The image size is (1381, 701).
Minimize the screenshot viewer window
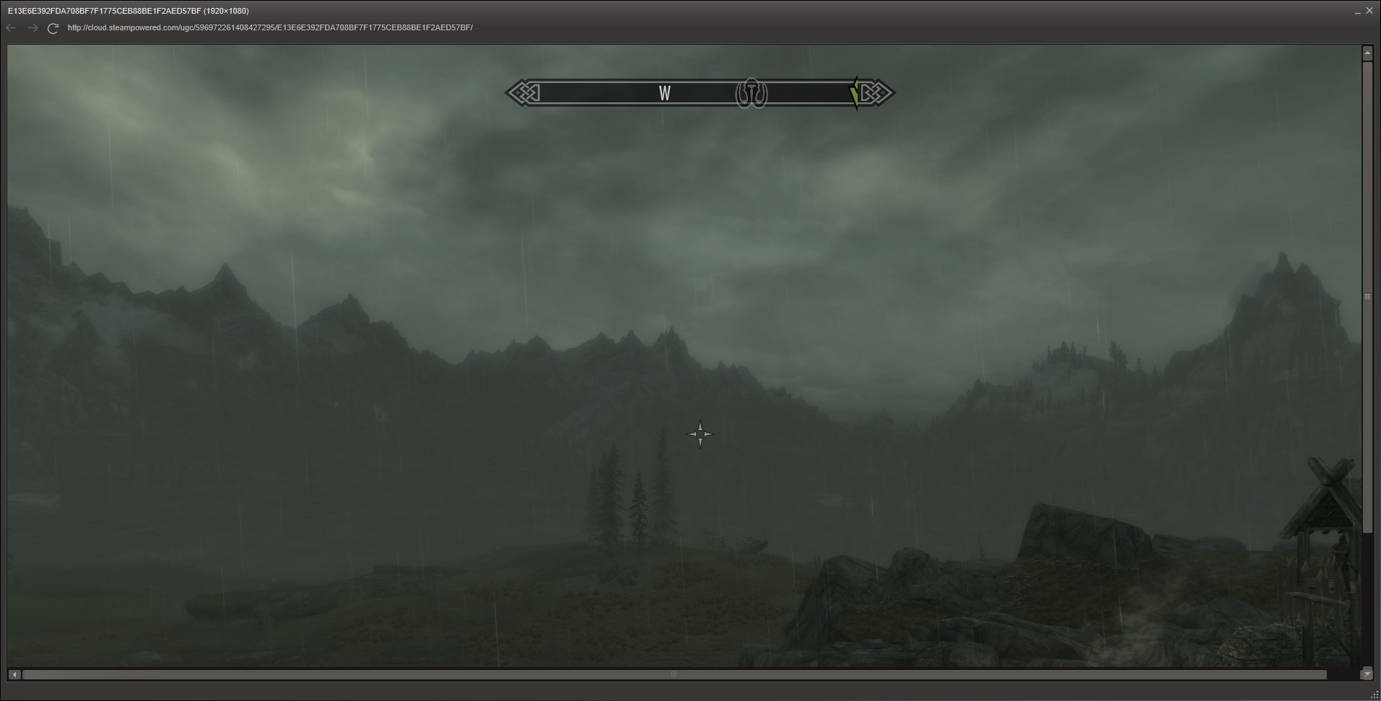1357,12
